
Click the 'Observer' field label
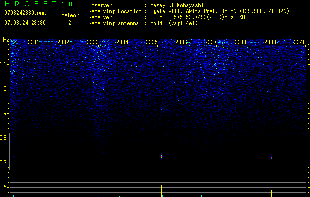pyautogui.click(x=100, y=5)
